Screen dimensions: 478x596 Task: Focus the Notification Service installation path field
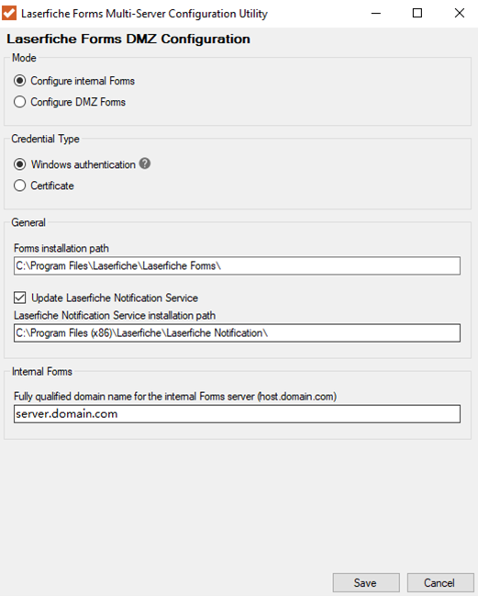(237, 333)
